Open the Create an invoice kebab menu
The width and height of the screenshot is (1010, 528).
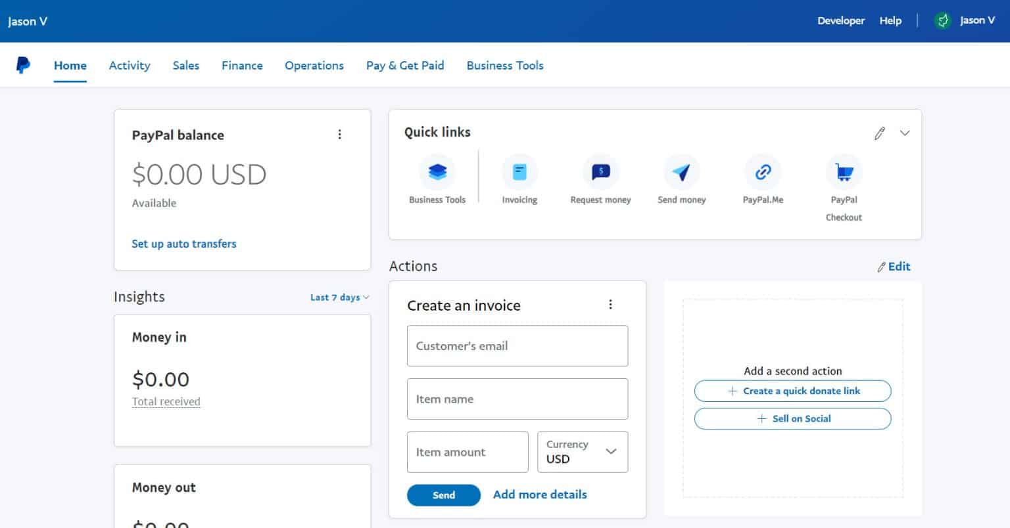point(610,304)
